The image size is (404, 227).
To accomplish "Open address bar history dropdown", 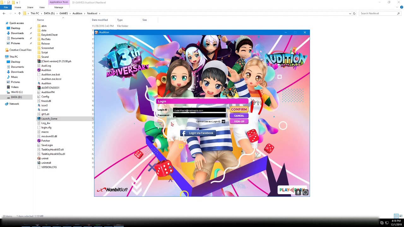I will [350, 14].
